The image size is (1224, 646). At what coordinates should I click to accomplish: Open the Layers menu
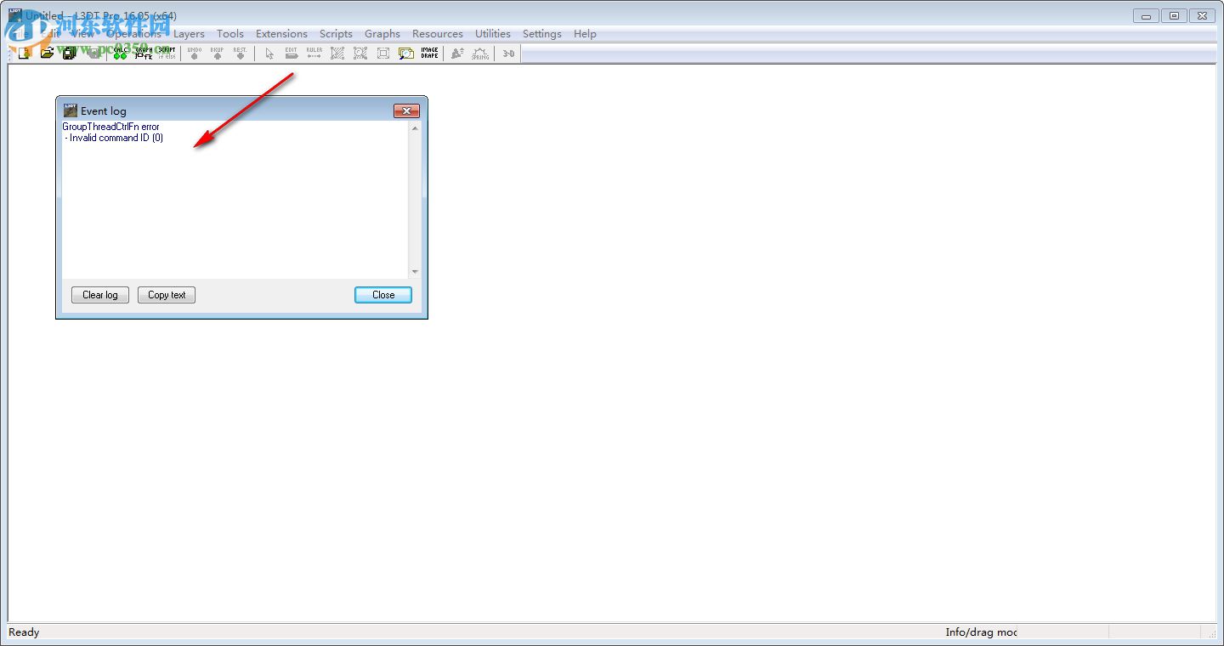(189, 34)
